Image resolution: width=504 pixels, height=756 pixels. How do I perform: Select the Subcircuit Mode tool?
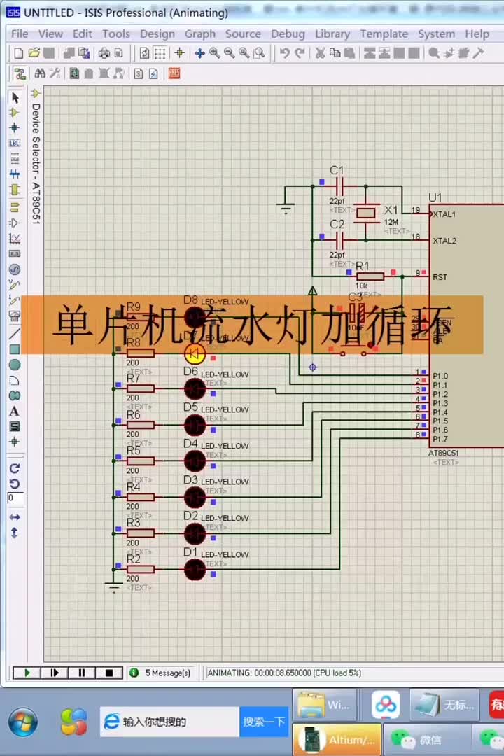click(x=15, y=190)
